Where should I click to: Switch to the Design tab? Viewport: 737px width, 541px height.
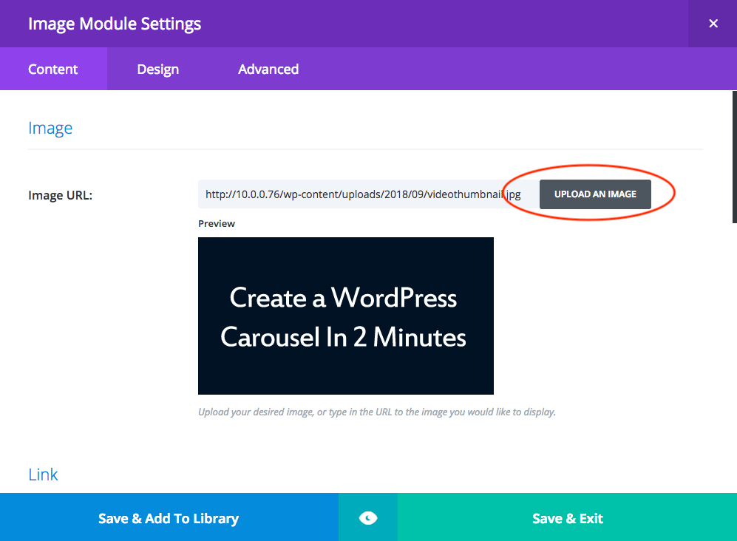point(157,69)
